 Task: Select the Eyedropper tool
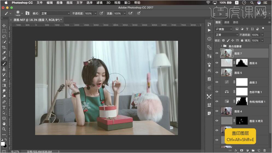pos(4,53)
